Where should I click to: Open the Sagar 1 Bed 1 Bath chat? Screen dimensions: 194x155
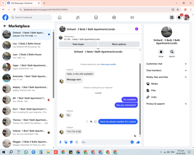(26, 67)
